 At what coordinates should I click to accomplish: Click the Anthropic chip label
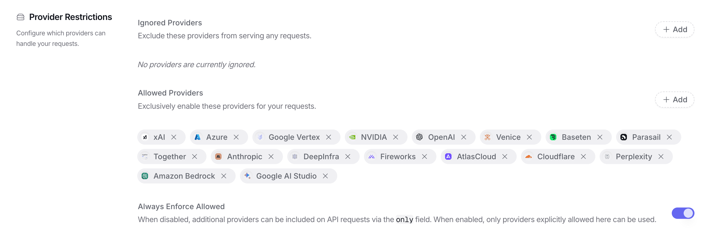tap(245, 157)
